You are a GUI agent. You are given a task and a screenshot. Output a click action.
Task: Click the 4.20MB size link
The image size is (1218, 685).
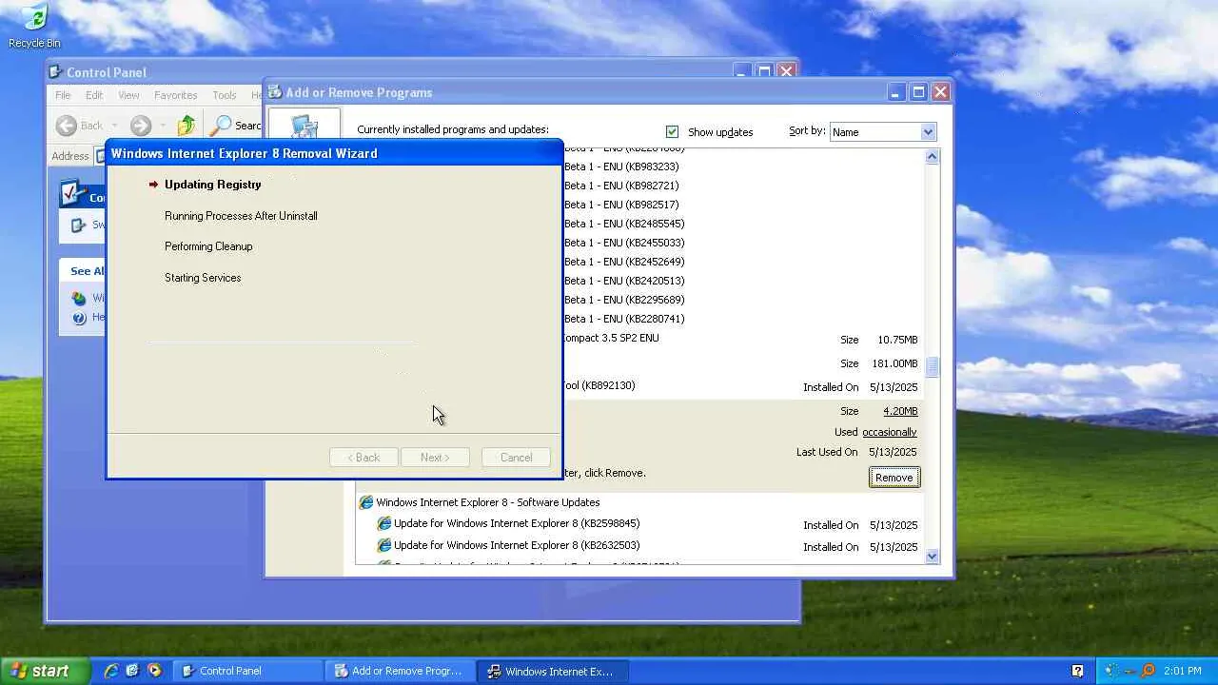(900, 411)
